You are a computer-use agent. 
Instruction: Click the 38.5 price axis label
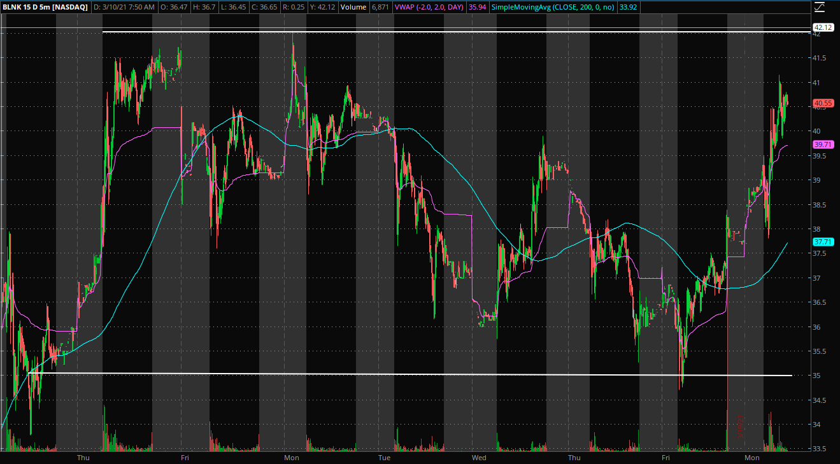820,205
